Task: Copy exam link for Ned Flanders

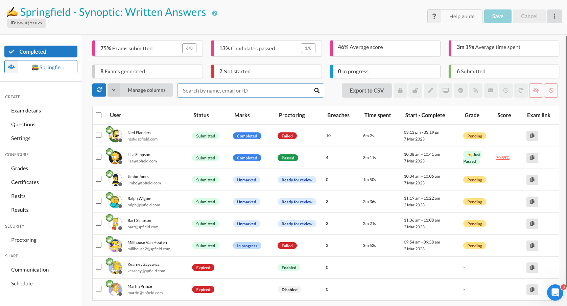Action: pos(532,136)
